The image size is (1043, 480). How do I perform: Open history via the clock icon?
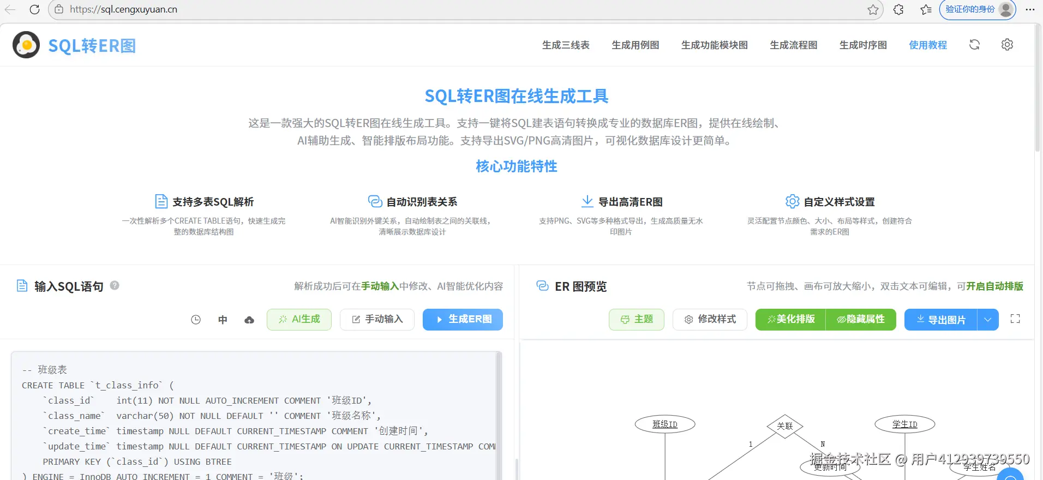pos(196,320)
